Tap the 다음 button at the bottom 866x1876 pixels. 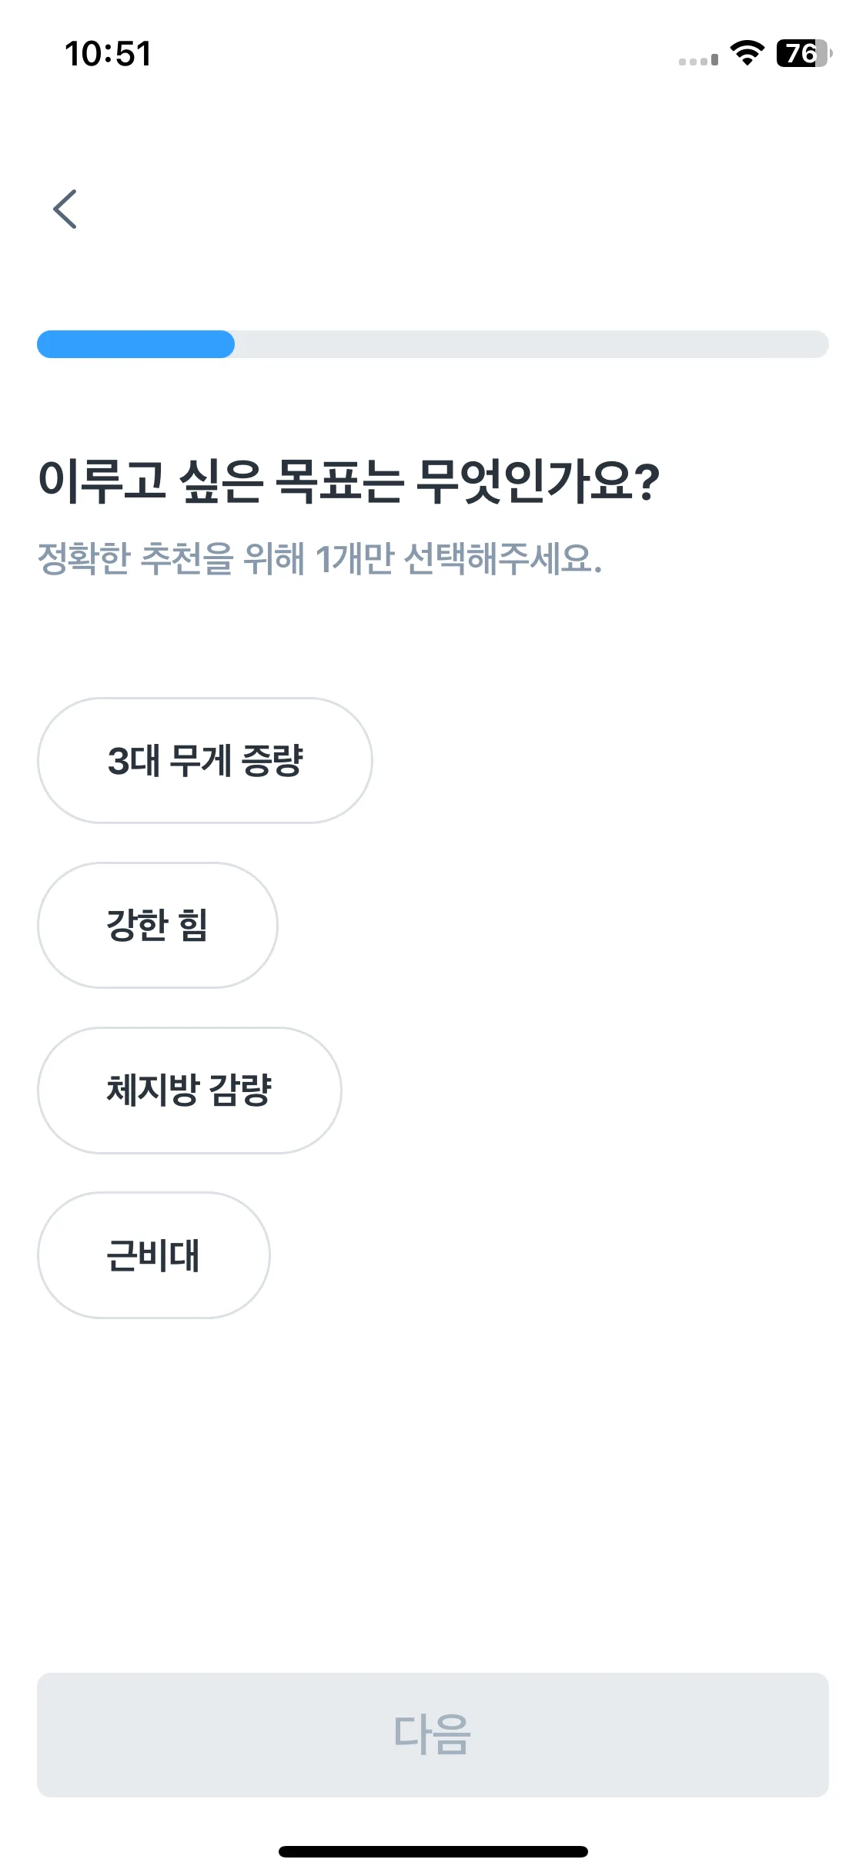(433, 1734)
